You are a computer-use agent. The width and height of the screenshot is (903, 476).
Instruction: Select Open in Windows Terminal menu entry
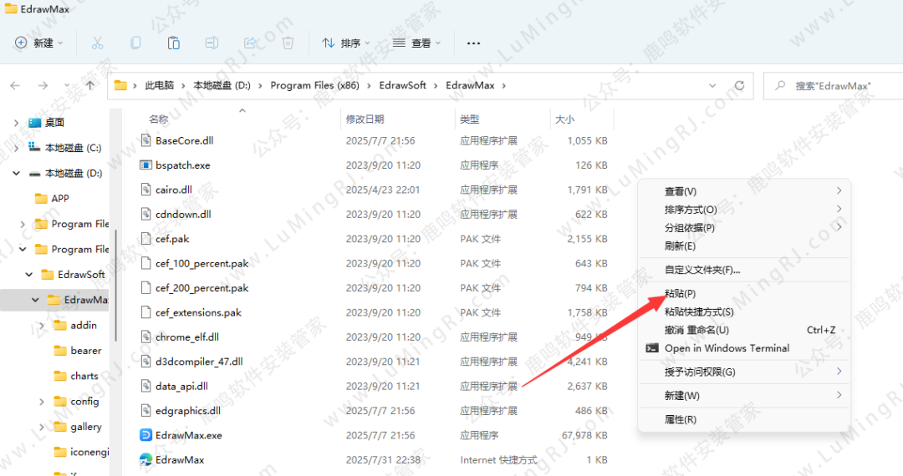coord(726,348)
